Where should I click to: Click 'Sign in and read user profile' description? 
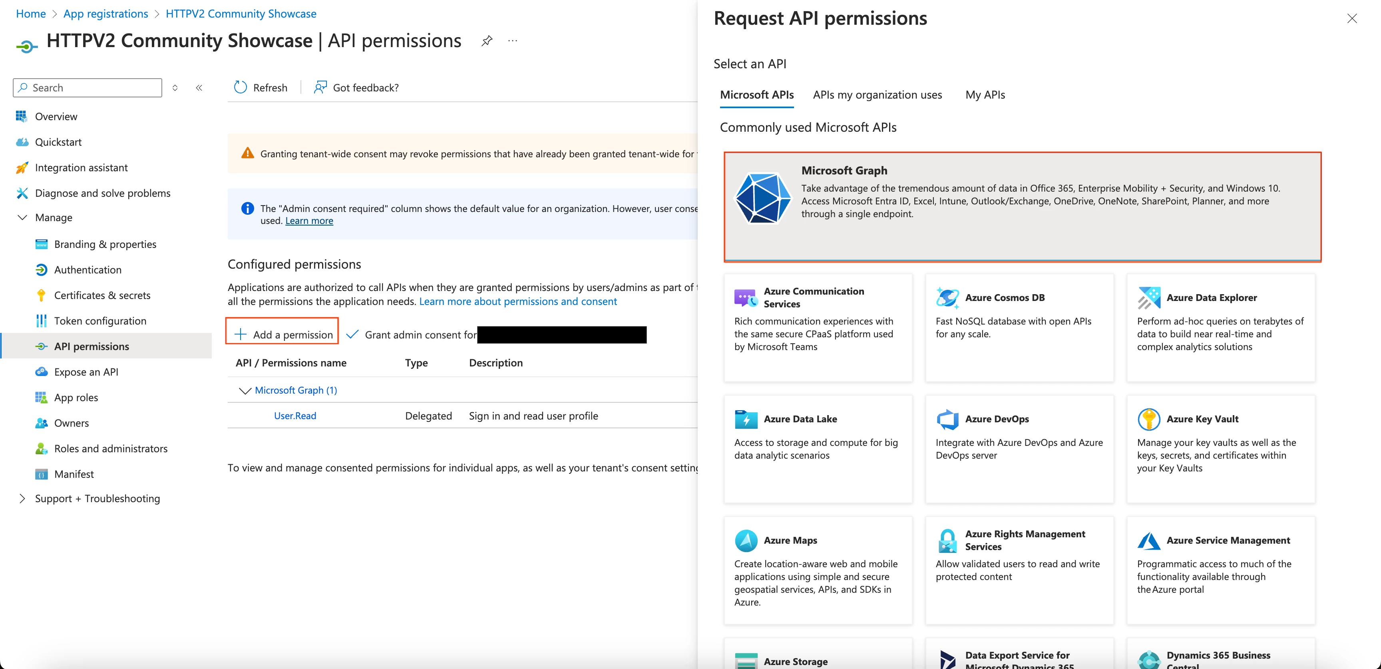tap(533, 416)
